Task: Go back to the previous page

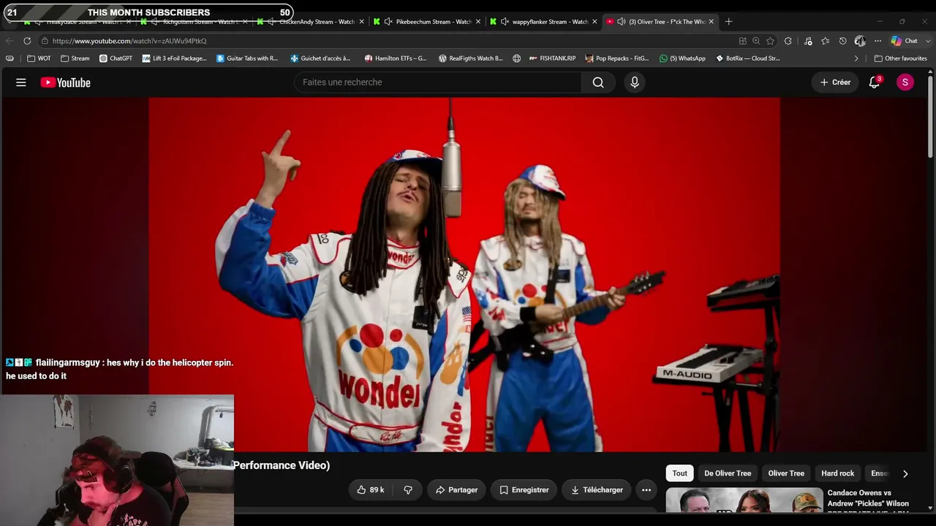Action: [x=9, y=41]
